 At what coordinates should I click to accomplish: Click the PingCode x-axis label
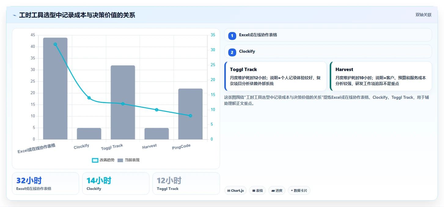coord(181,147)
